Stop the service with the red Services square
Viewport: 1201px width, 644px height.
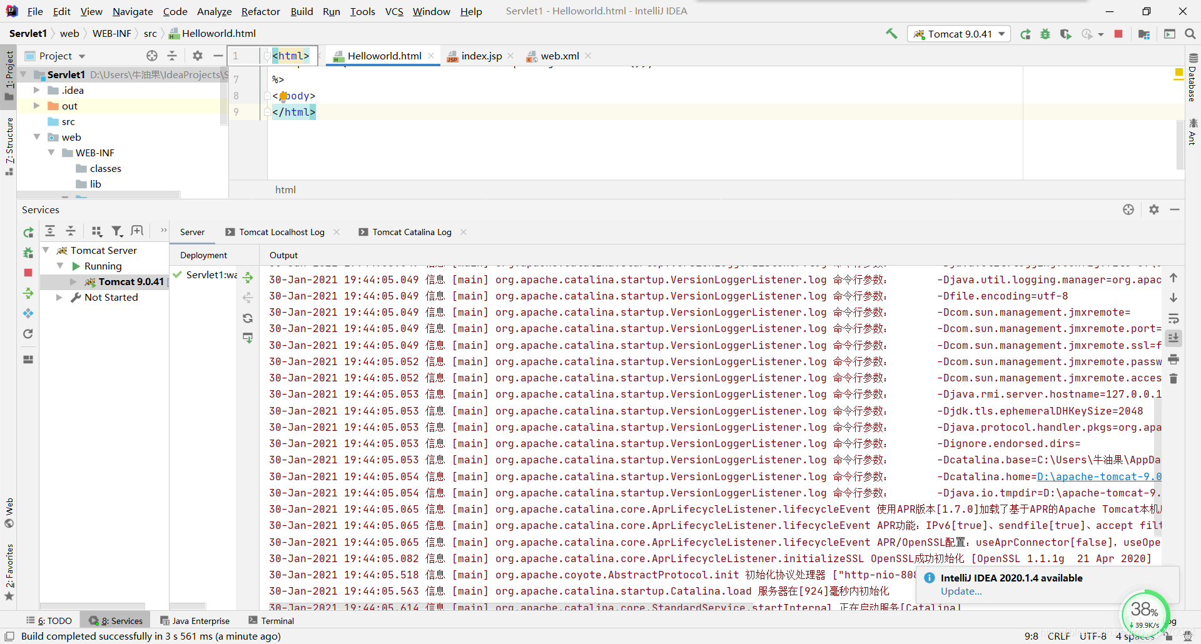(28, 273)
